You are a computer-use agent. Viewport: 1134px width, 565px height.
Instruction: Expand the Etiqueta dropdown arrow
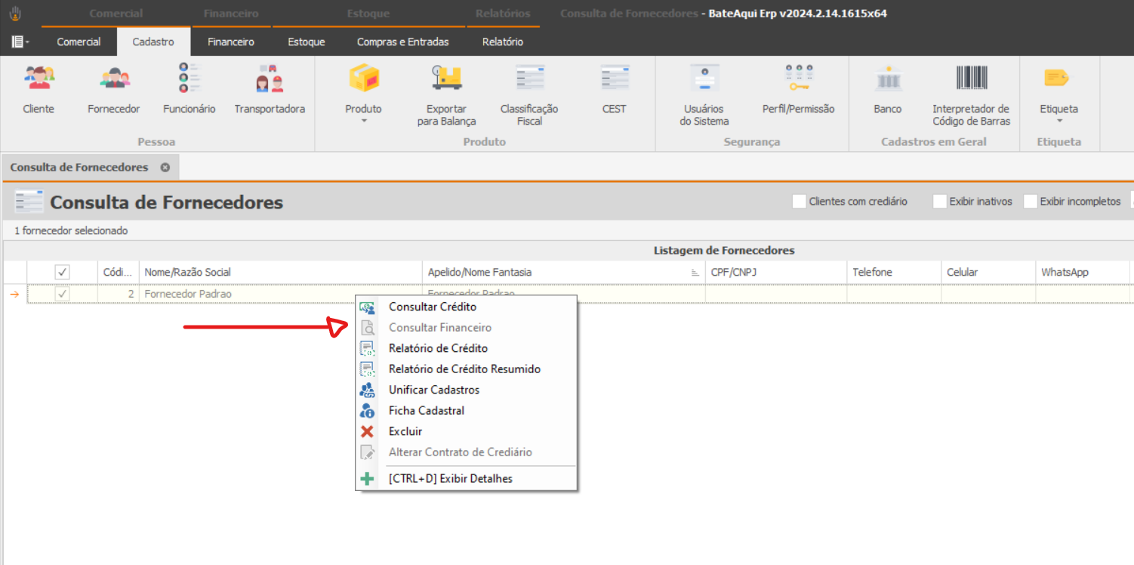click(x=1059, y=121)
